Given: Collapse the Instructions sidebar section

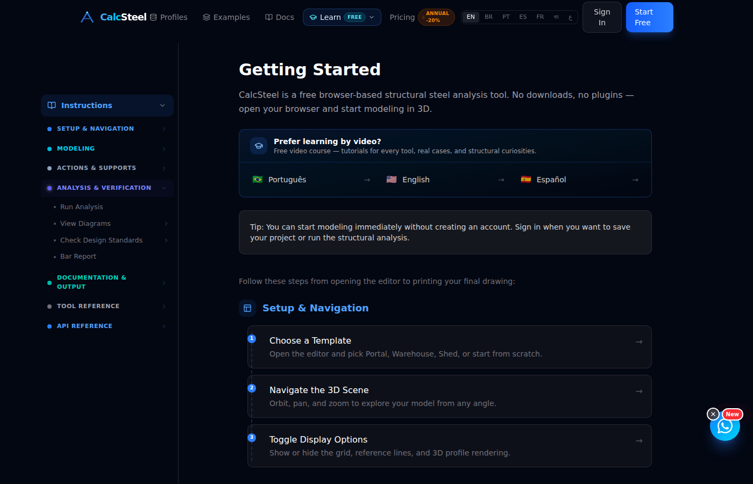Looking at the screenshot, I should [107, 105].
